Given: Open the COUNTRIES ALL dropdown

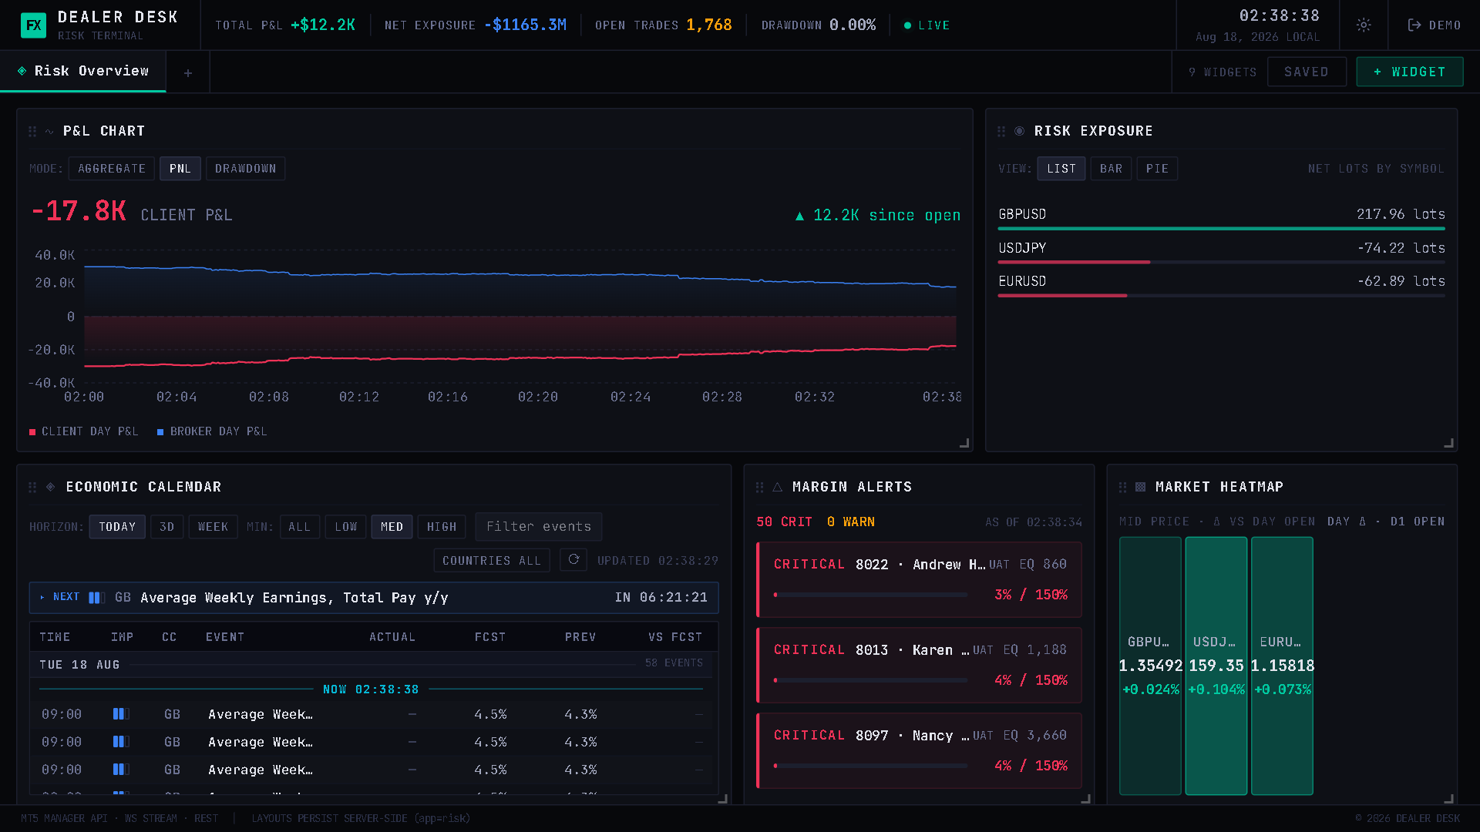Looking at the screenshot, I should [492, 561].
